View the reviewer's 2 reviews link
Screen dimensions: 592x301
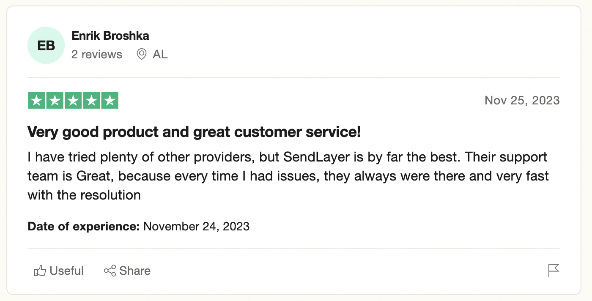pyautogui.click(x=97, y=54)
